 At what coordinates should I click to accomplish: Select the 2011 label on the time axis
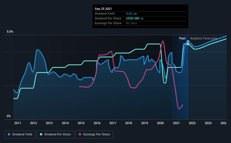pyautogui.click(x=17, y=123)
